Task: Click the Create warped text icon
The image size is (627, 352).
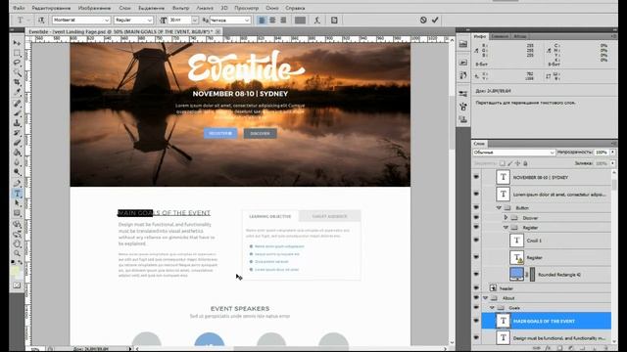Action: click(317, 20)
